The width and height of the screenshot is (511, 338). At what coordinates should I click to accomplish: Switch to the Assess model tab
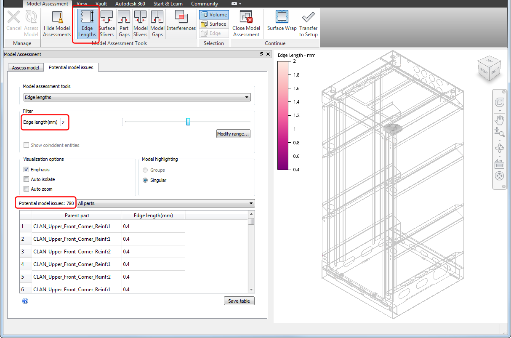(25, 68)
